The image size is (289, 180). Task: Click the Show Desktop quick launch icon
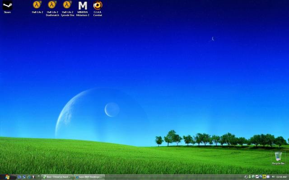tap(19, 177)
